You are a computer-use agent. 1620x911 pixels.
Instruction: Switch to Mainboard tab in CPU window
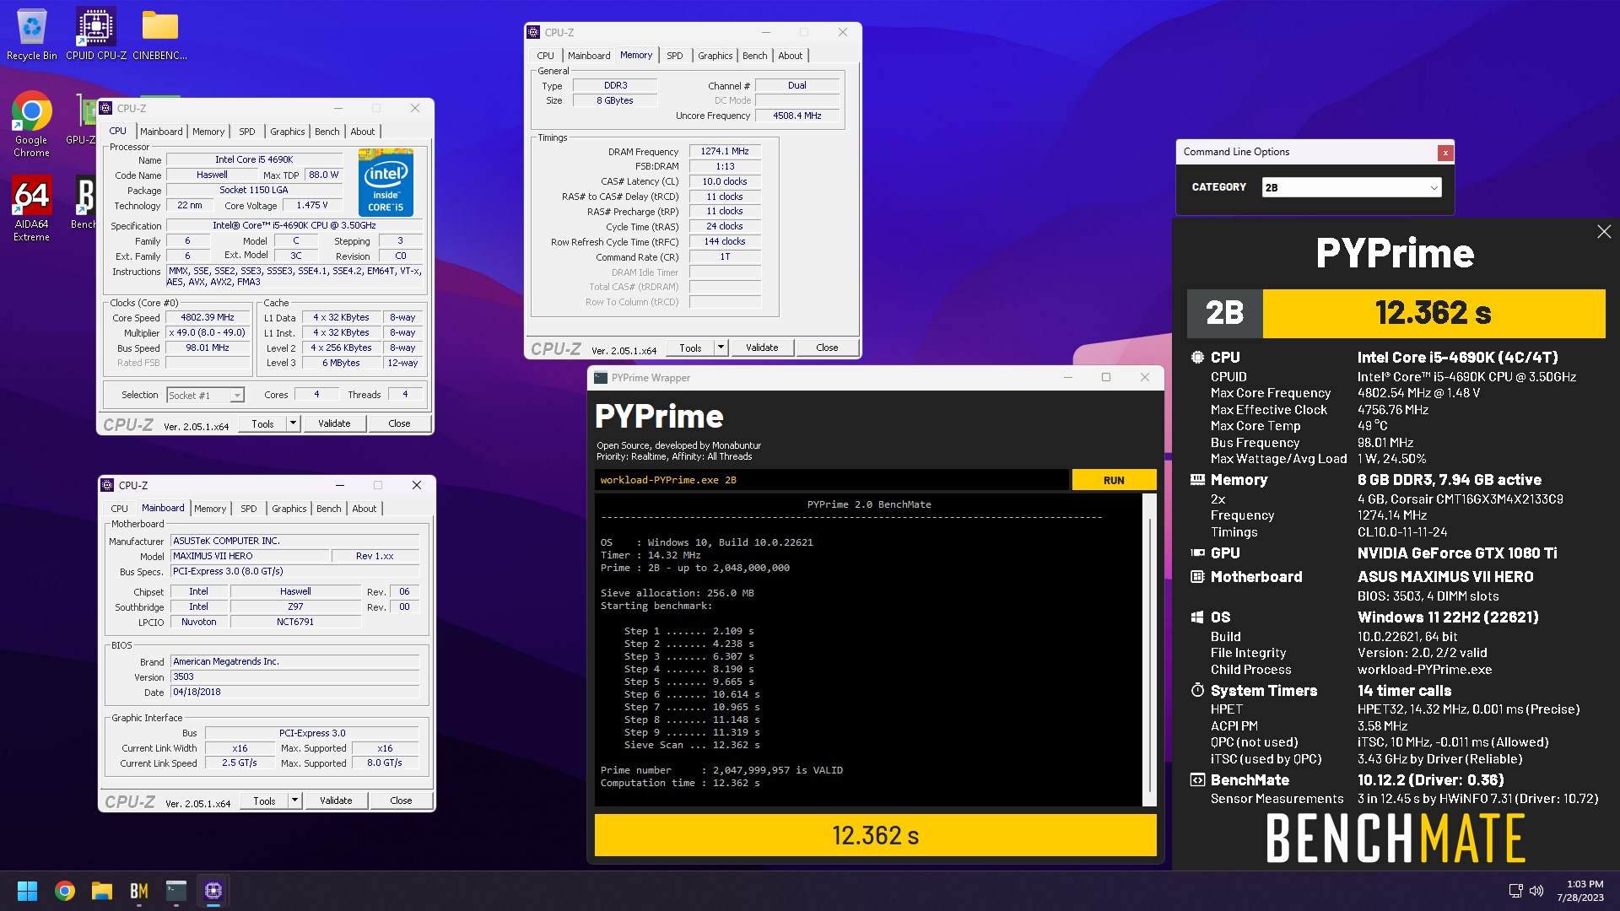point(161,132)
